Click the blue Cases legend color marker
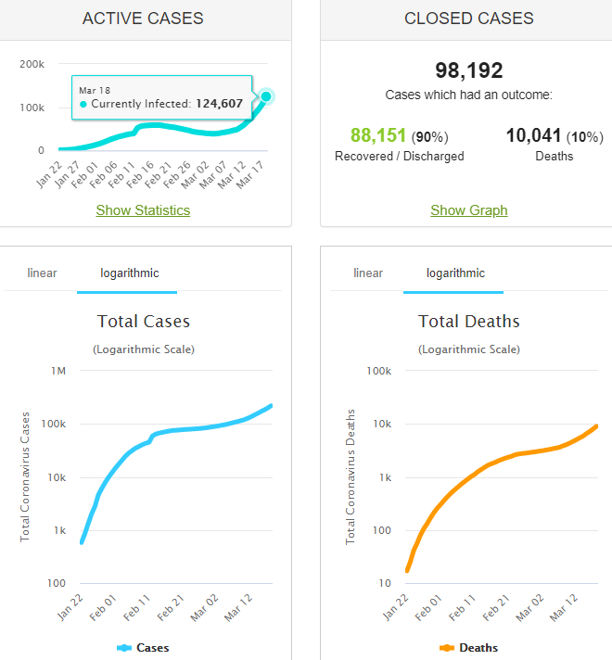Image resolution: width=612 pixels, height=660 pixels. tap(124, 648)
